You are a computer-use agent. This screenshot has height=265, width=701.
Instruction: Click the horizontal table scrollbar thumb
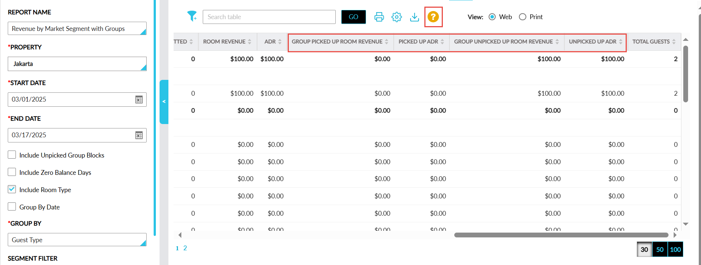561,235
